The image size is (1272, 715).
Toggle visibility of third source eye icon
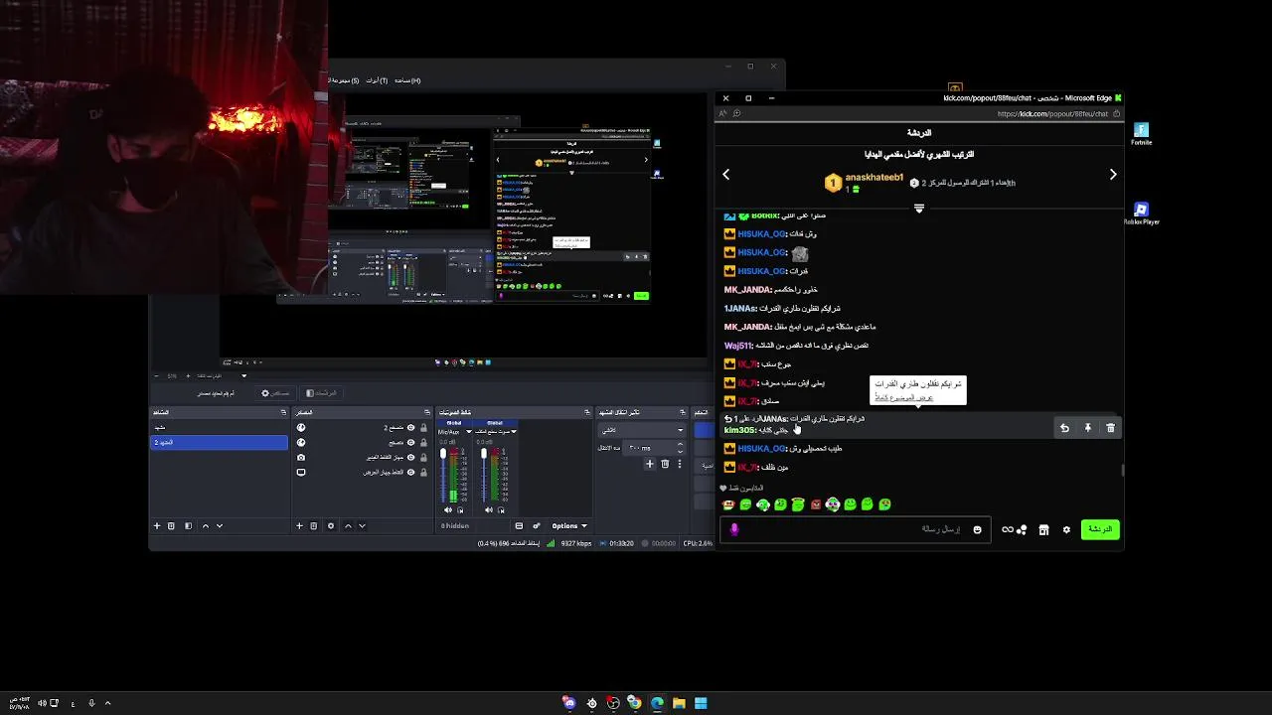tap(410, 457)
